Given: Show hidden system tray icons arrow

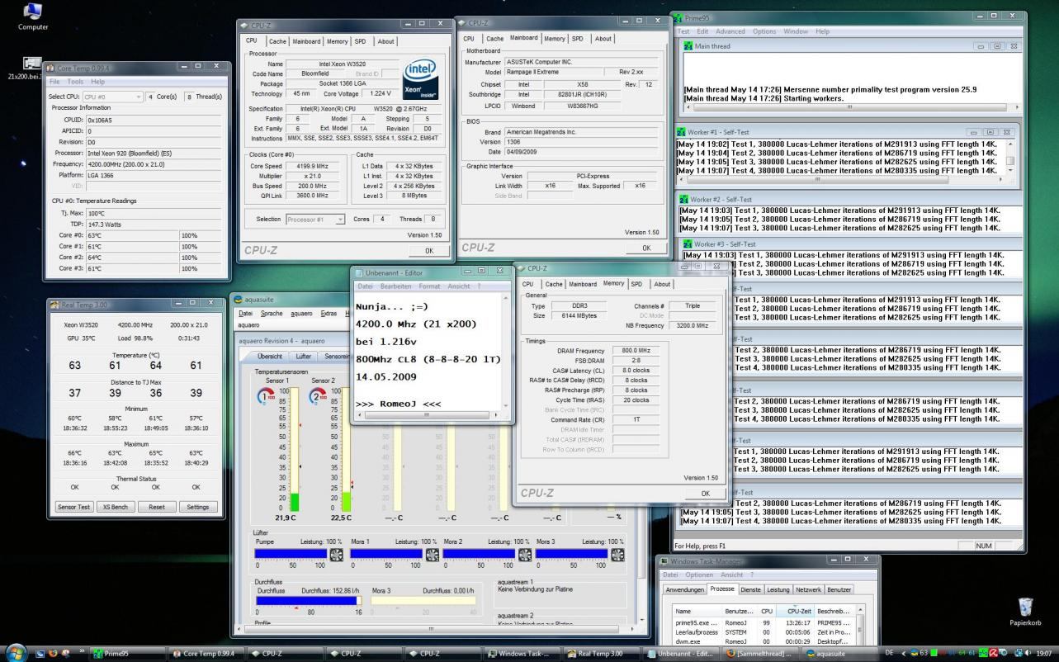Looking at the screenshot, I should click(904, 653).
